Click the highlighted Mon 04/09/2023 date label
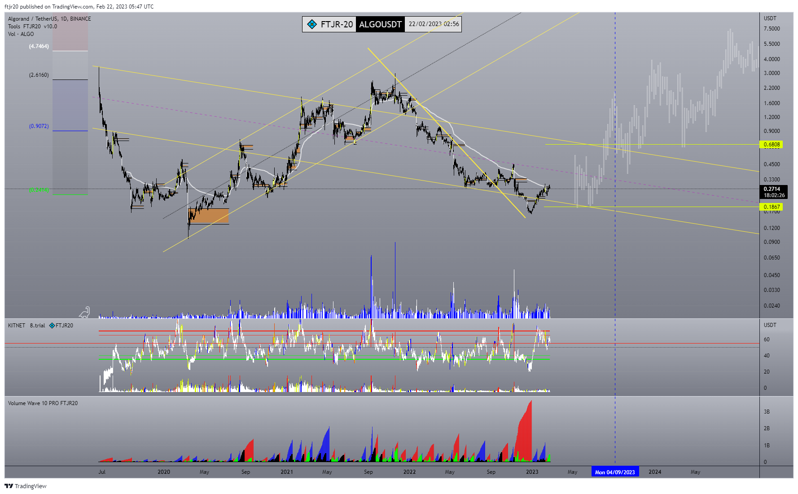This screenshot has height=494, width=798. pos(615,472)
